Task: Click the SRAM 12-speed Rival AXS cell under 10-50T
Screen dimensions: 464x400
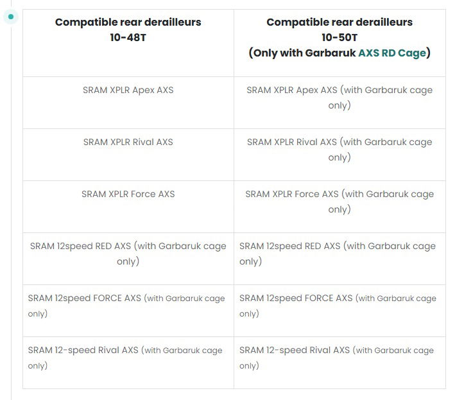Action: (336, 358)
